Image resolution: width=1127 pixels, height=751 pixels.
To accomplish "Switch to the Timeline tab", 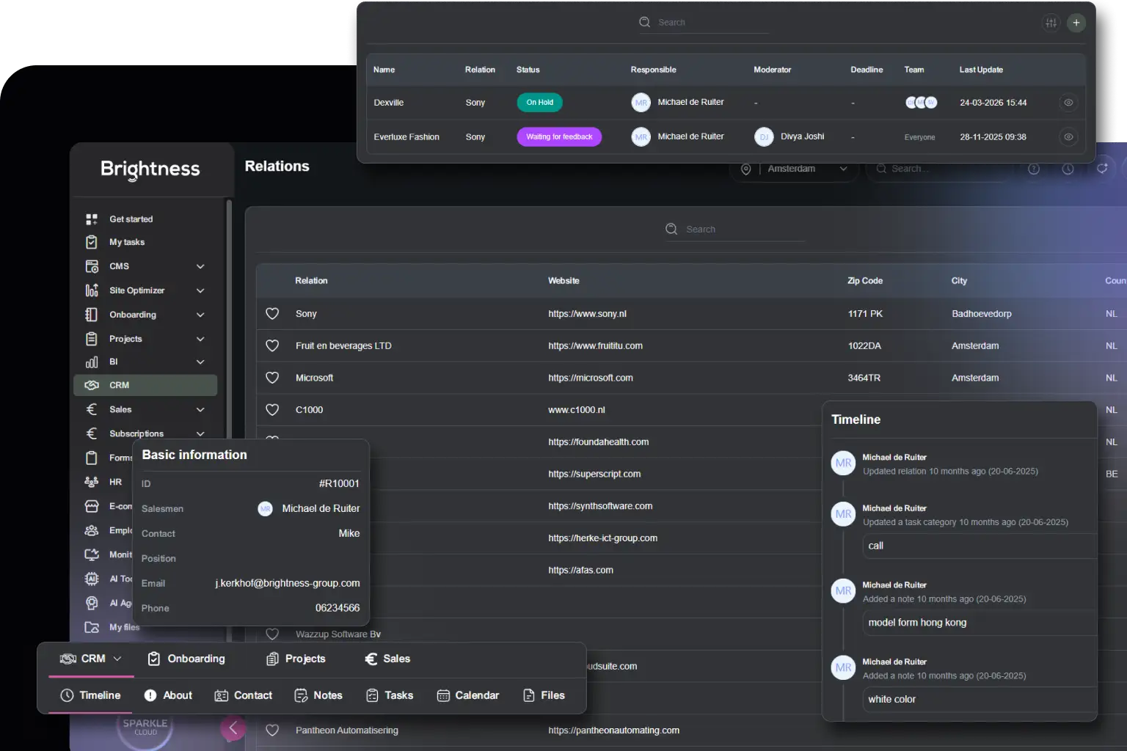I will 90,695.
